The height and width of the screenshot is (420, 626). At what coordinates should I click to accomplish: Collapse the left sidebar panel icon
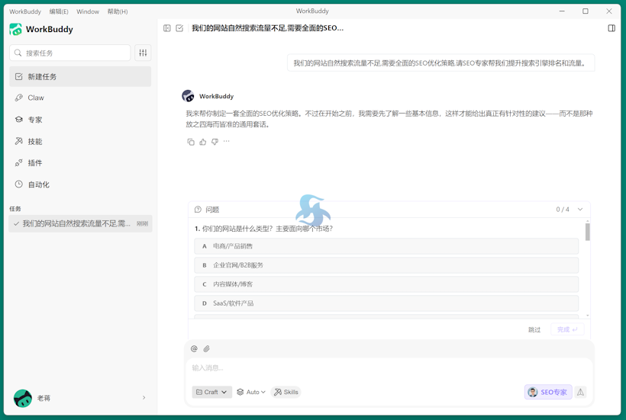pos(167,28)
